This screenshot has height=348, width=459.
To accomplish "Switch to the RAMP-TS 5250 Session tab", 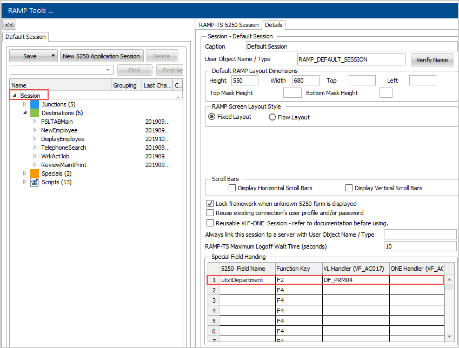I will pos(229,25).
